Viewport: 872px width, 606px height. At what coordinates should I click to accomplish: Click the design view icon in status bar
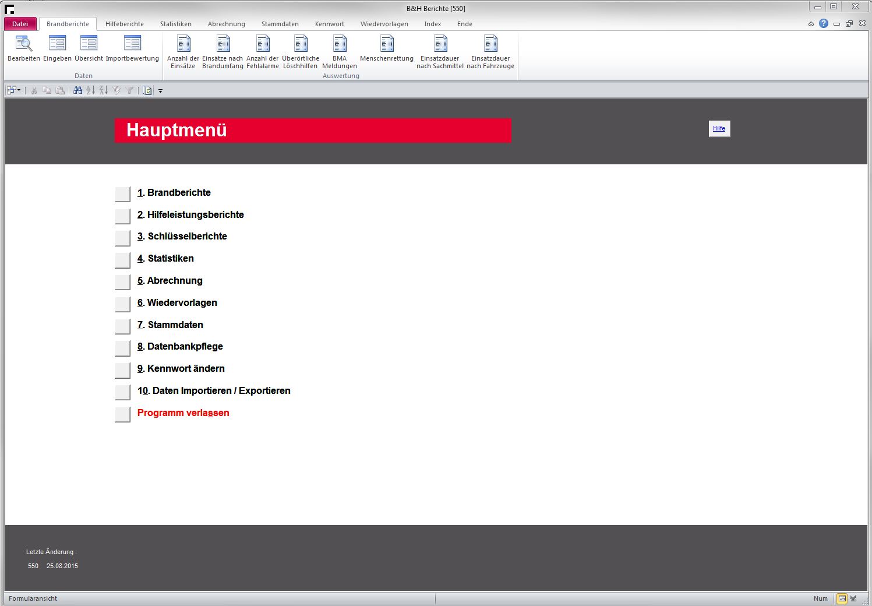854,598
